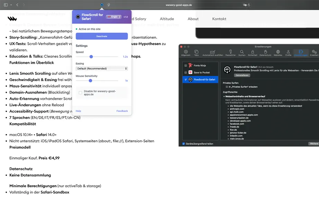The image size is (319, 199).
Task: Click the FlowScroll extension toolbar icon
Action: 102,5
